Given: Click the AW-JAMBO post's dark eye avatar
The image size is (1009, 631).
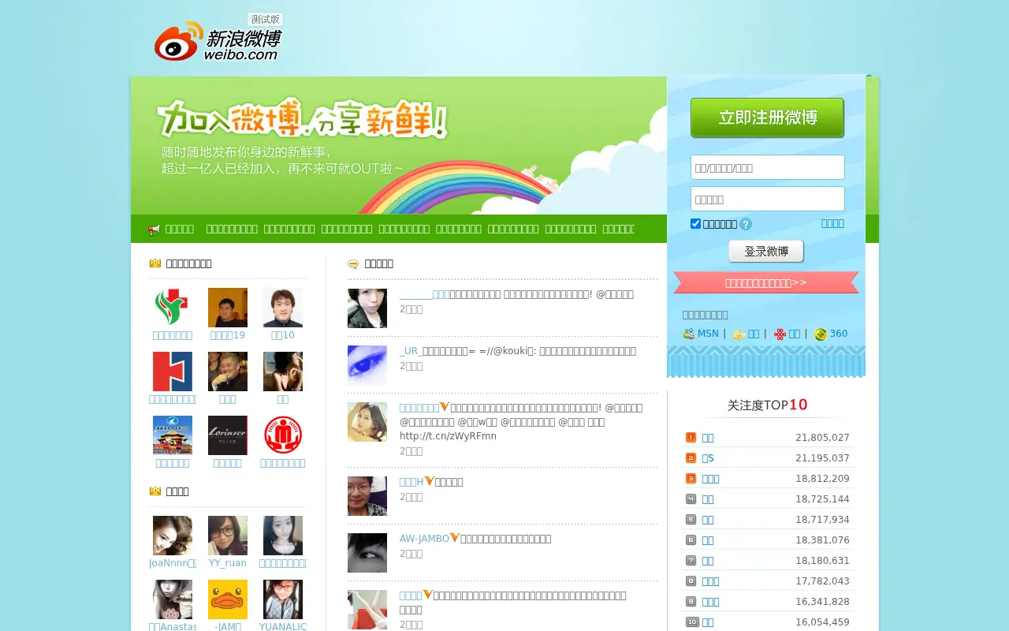Looking at the screenshot, I should [x=367, y=553].
